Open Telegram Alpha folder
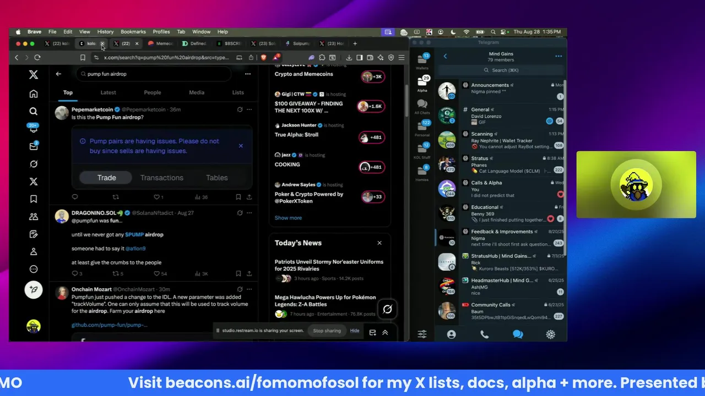The image size is (705, 396). [x=422, y=84]
